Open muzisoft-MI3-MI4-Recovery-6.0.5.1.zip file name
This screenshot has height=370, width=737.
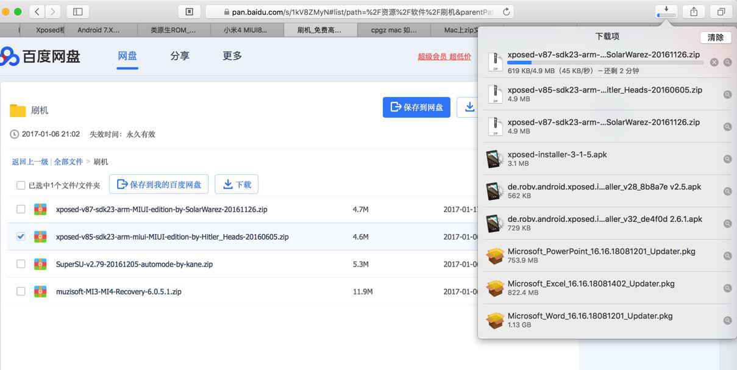pyautogui.click(x=119, y=291)
